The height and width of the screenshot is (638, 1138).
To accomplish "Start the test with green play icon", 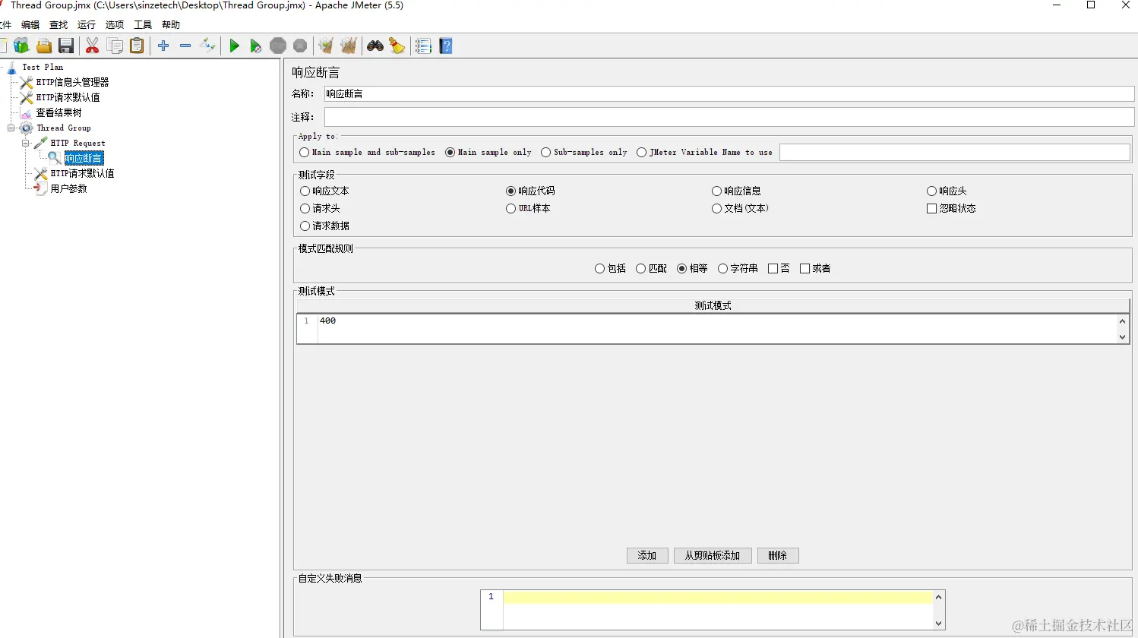I will tap(234, 46).
